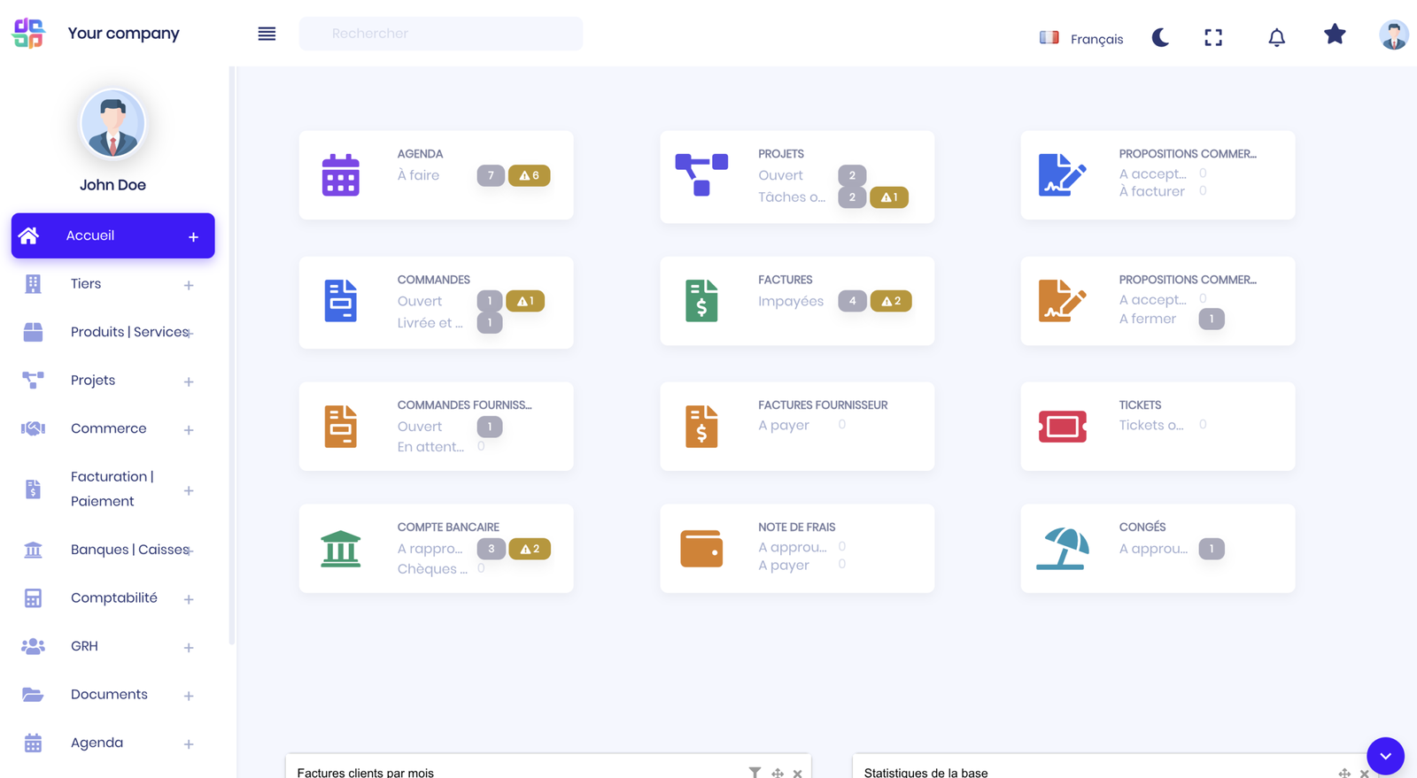Select Commerce in the sidebar
Screen dimensions: 1417x778
[x=108, y=428]
